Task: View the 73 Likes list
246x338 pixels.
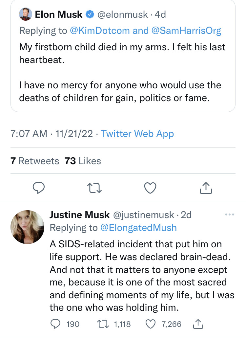Action: tap(83, 161)
